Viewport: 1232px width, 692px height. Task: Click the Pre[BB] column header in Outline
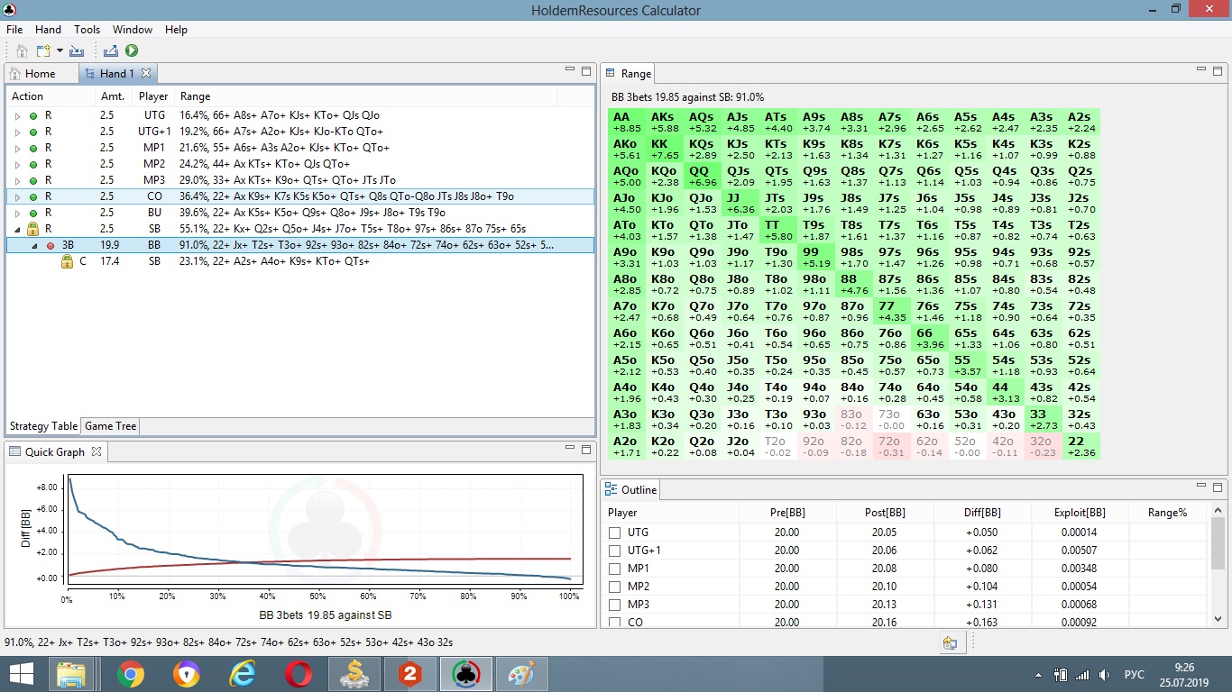tap(787, 512)
